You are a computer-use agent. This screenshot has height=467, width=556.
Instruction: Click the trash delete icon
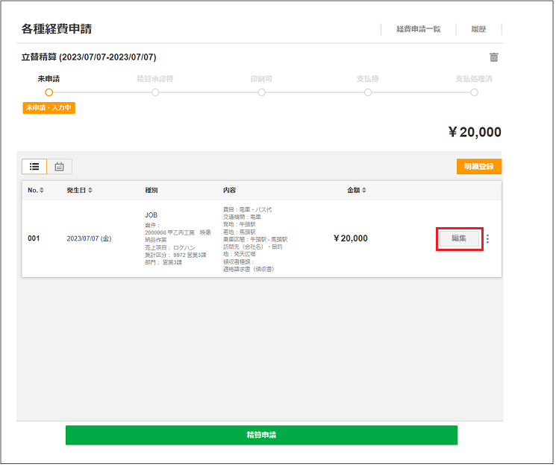(493, 57)
